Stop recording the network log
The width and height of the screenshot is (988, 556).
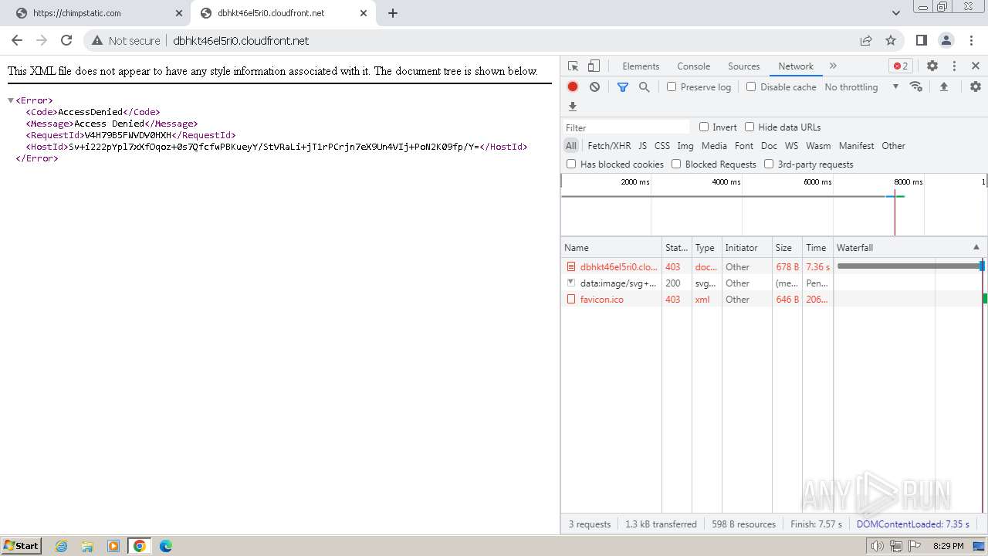[x=573, y=86]
